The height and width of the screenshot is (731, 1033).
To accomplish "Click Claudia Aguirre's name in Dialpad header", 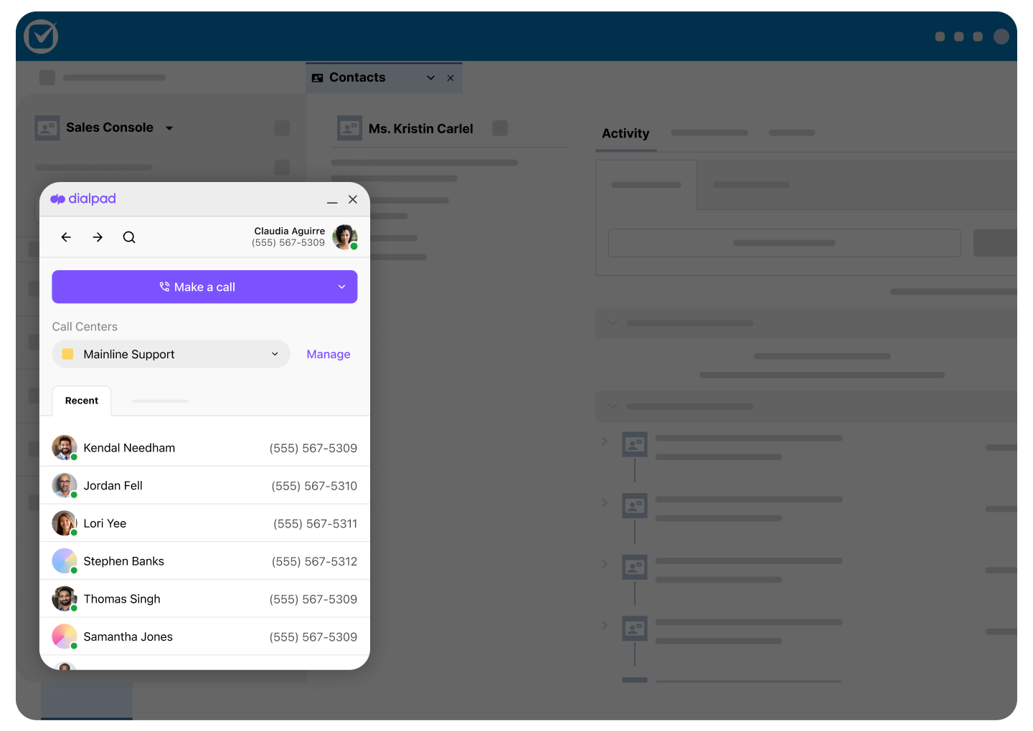I will tap(289, 231).
